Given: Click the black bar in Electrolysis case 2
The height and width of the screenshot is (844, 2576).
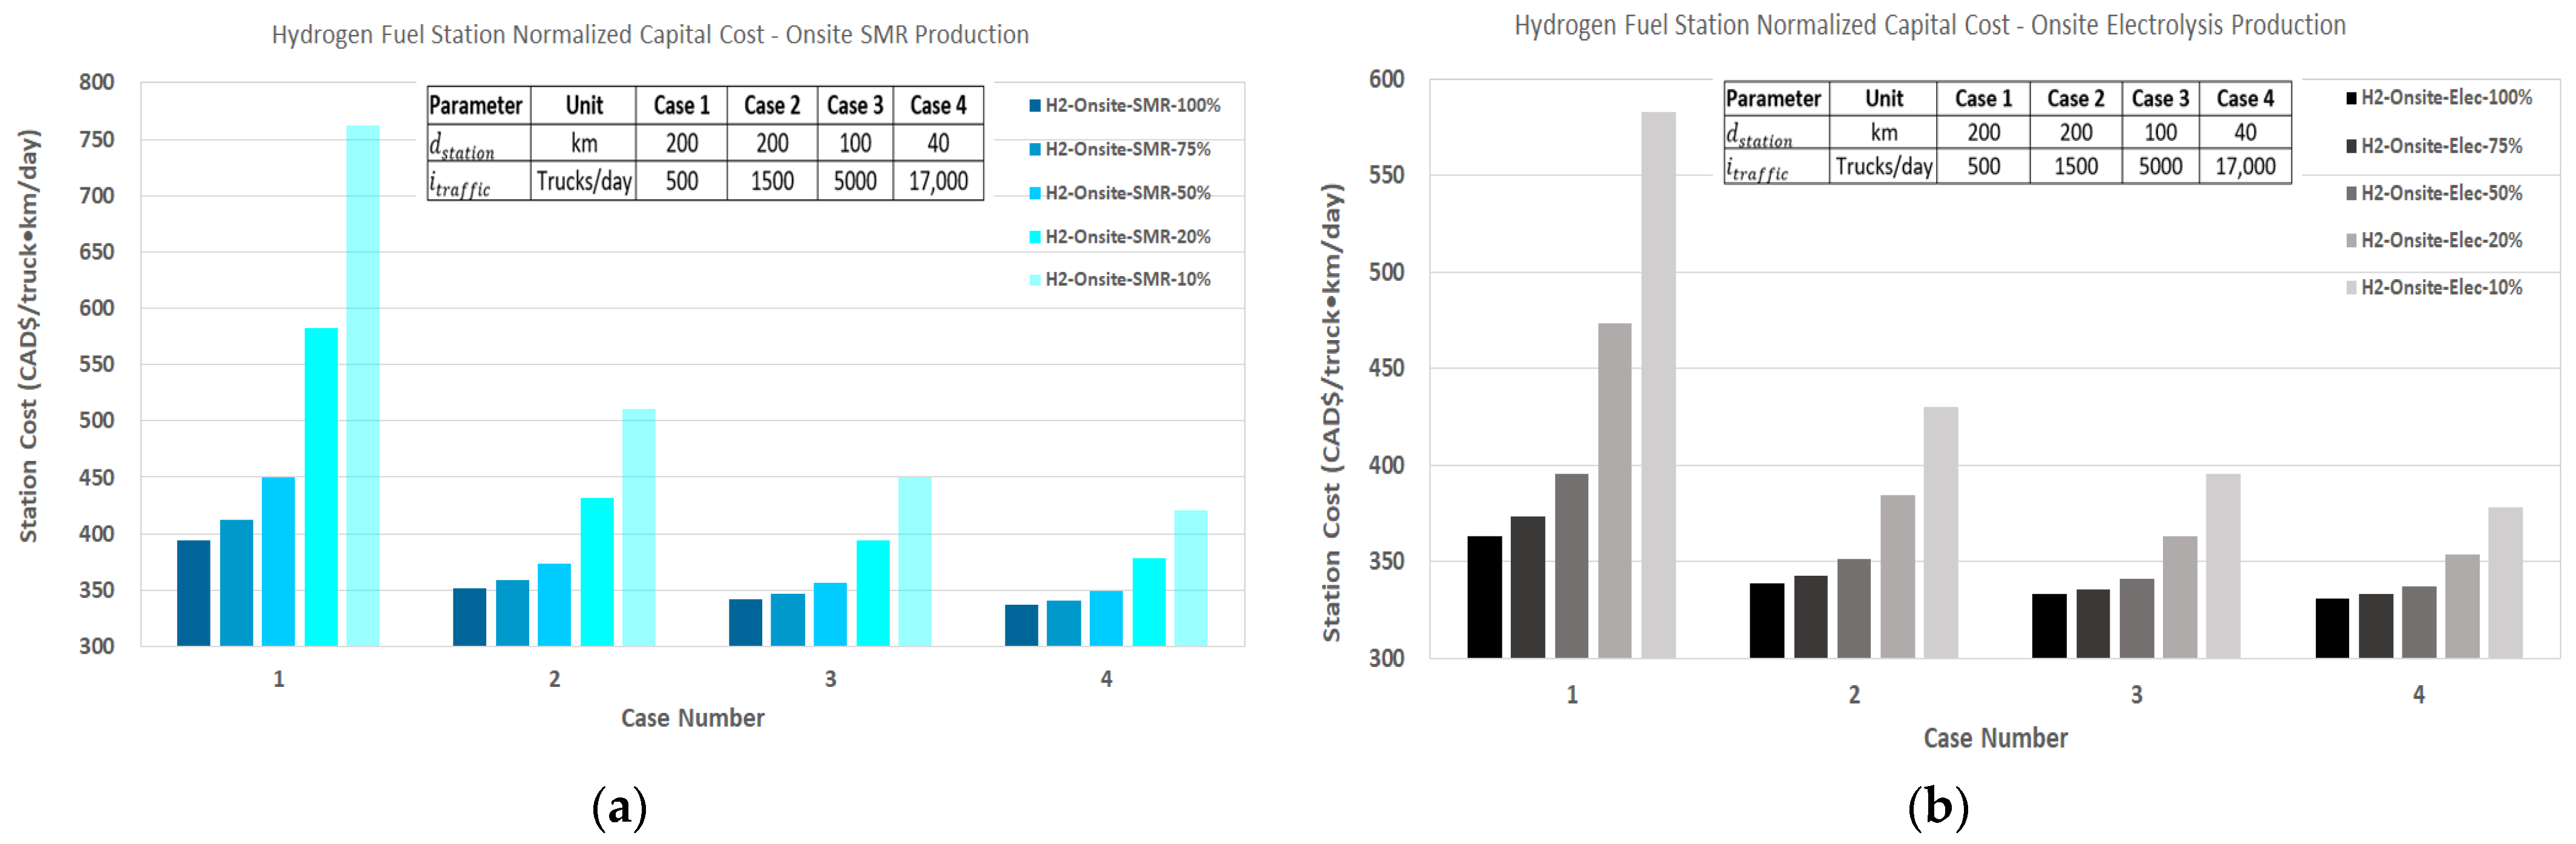Looking at the screenshot, I should coord(1766,620).
